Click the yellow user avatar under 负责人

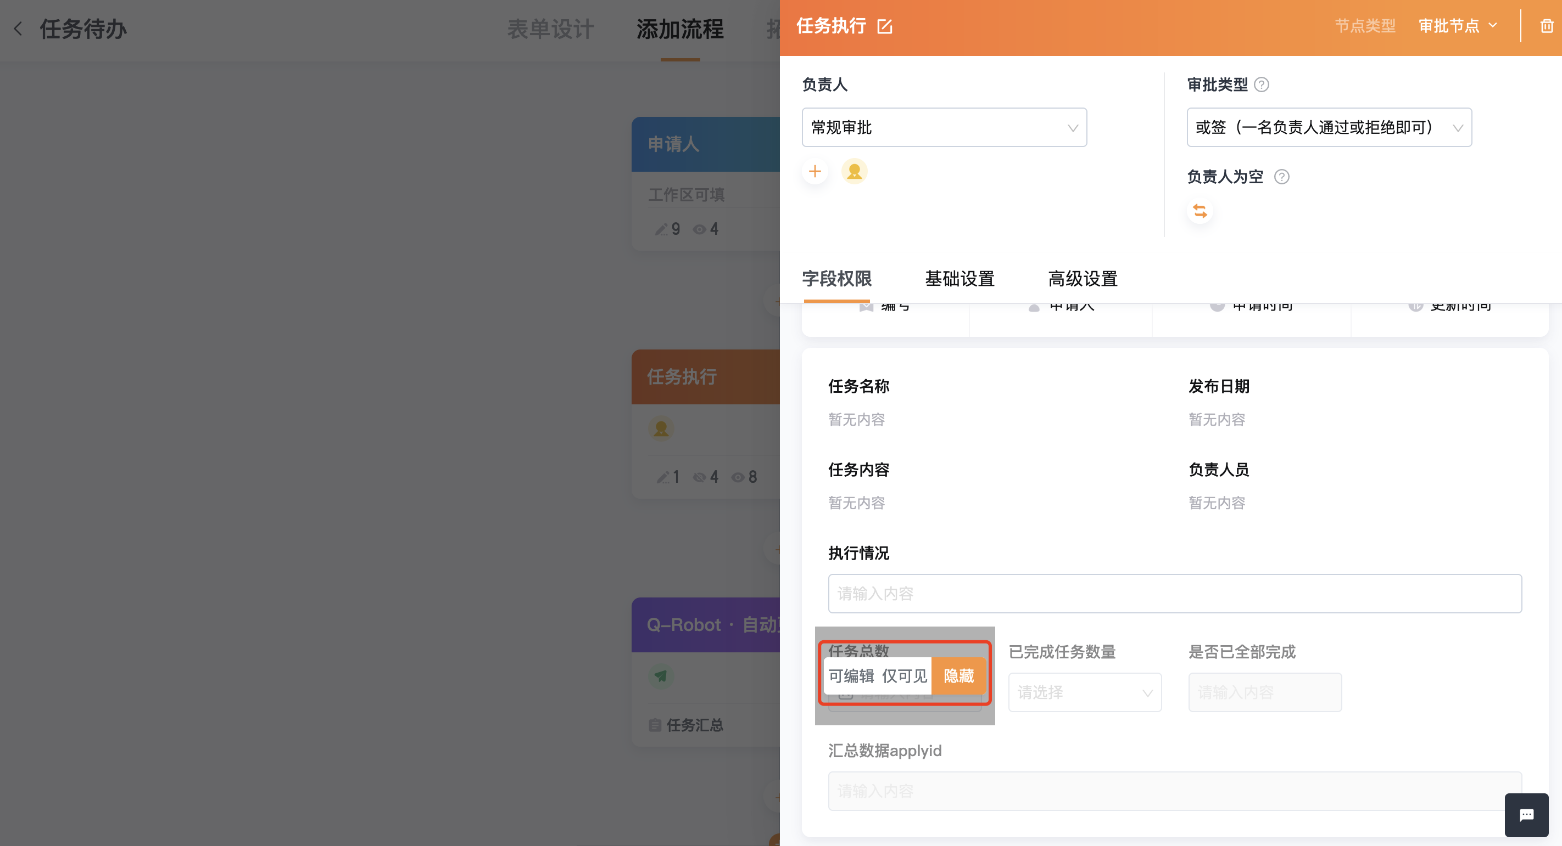[855, 171]
